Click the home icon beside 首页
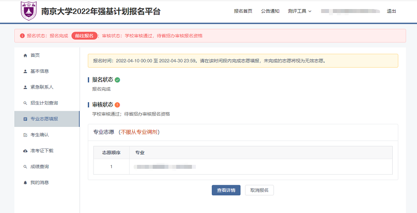The width and height of the screenshot is (417, 213). [25, 55]
